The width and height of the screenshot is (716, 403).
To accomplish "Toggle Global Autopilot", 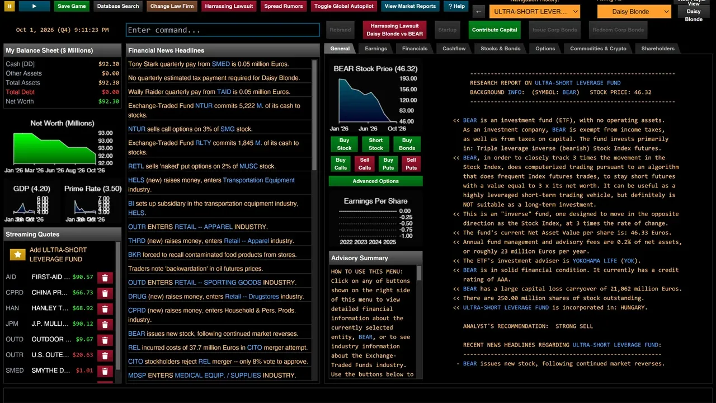I will click(x=343, y=6).
